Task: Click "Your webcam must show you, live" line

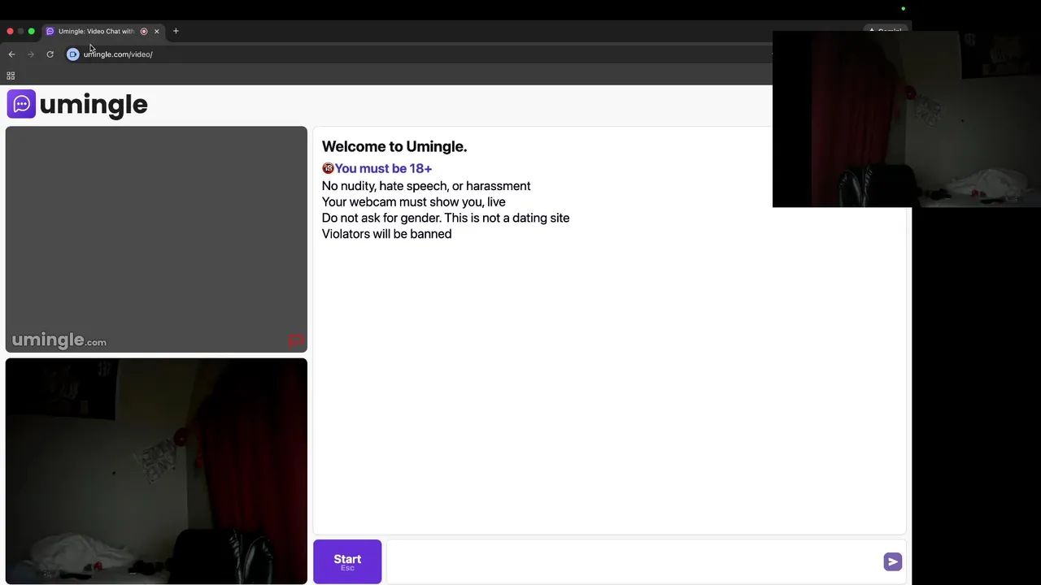Action: coord(414,201)
